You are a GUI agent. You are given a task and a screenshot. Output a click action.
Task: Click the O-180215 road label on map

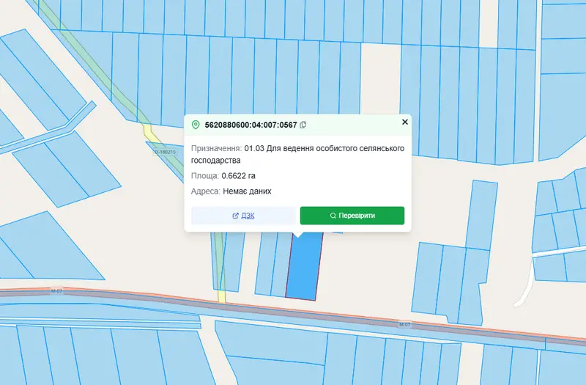click(x=165, y=153)
